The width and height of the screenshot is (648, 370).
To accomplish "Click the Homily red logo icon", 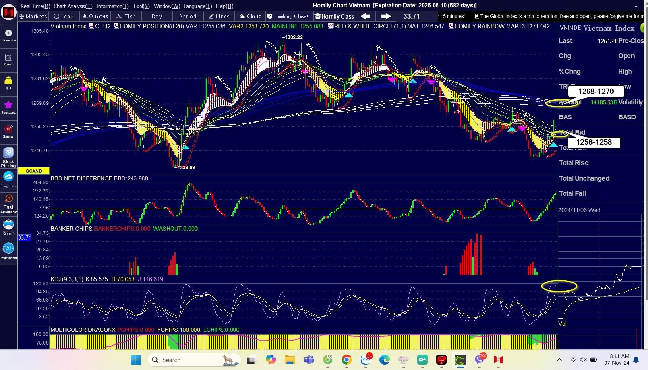I will click(x=8, y=12).
